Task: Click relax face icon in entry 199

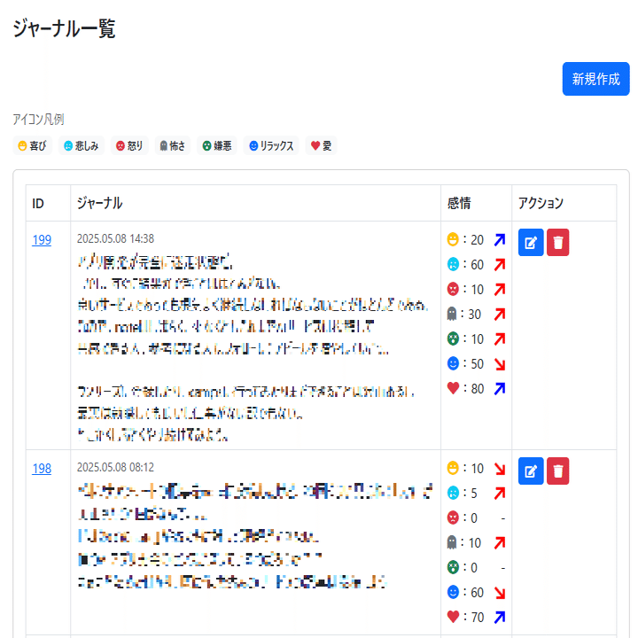Action: (453, 363)
